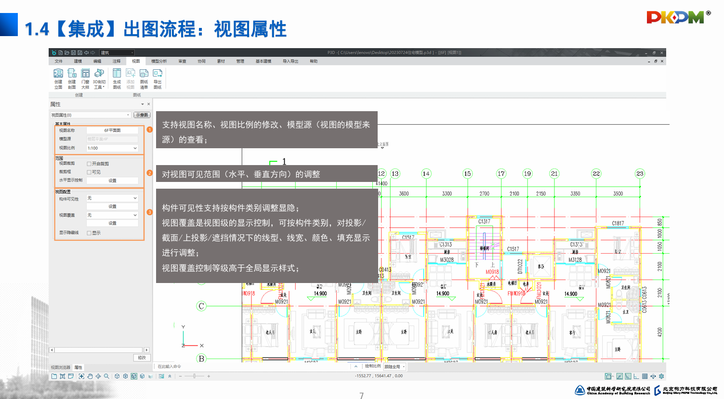Click the 修改 button
Viewport: 724px width, 399px height.
click(x=142, y=358)
